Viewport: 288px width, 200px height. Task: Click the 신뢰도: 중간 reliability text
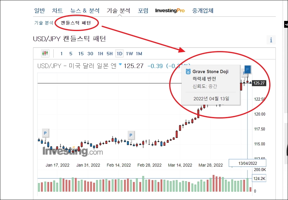[x=205, y=86]
